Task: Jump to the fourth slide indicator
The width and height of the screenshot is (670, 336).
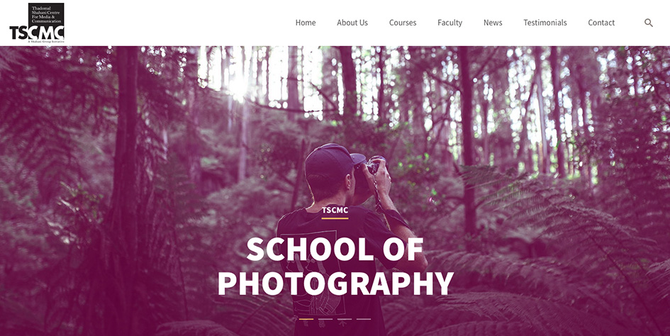Action: (x=364, y=319)
